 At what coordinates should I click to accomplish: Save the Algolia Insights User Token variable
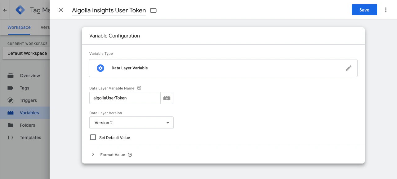364,10
